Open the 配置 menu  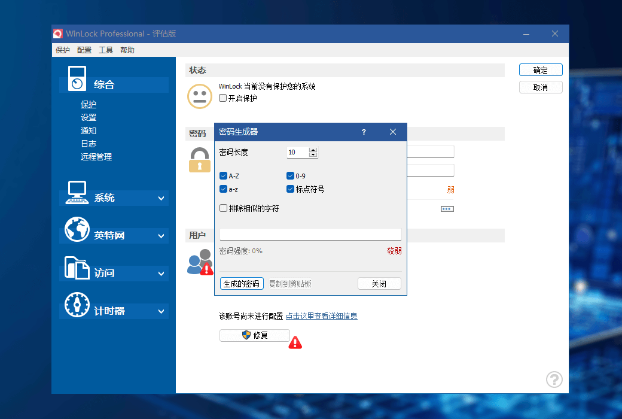pyautogui.click(x=84, y=50)
